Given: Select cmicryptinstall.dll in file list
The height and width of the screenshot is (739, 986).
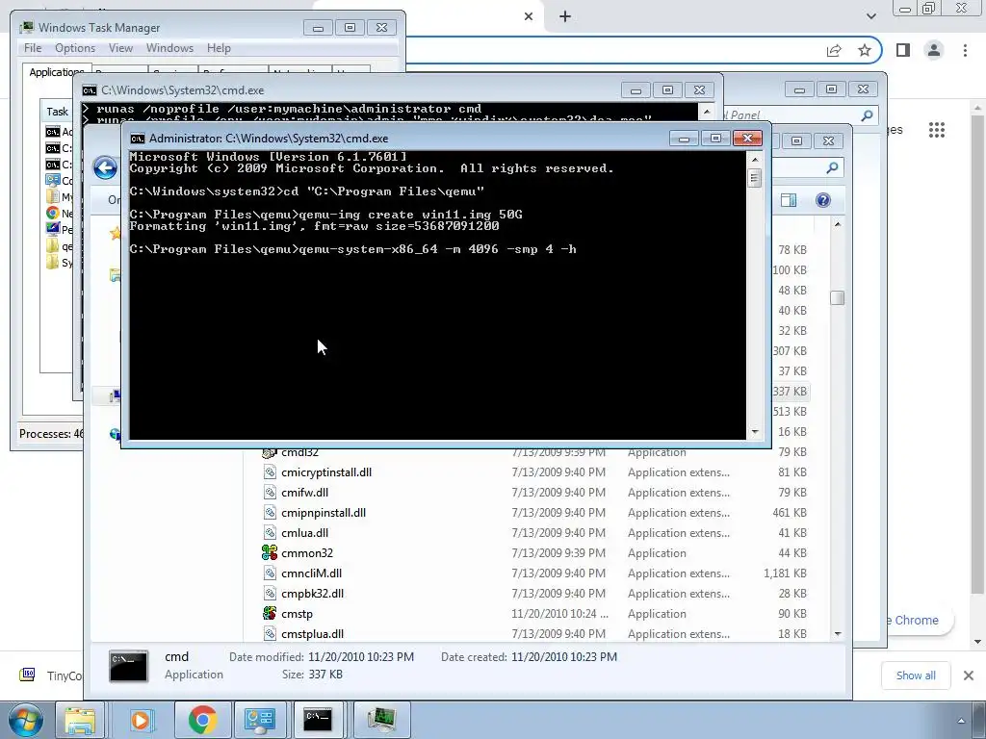Looking at the screenshot, I should click(326, 471).
